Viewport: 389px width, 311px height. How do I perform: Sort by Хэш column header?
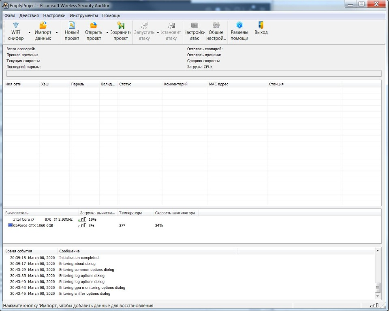pos(54,84)
